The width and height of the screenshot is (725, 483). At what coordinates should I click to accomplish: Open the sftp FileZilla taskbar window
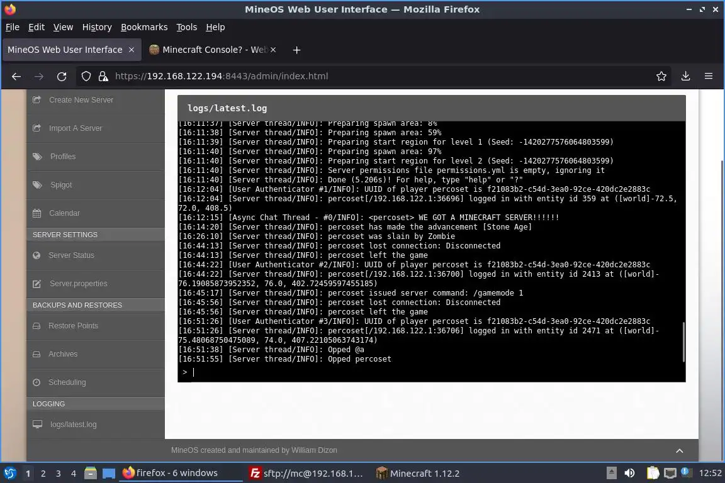click(x=306, y=473)
